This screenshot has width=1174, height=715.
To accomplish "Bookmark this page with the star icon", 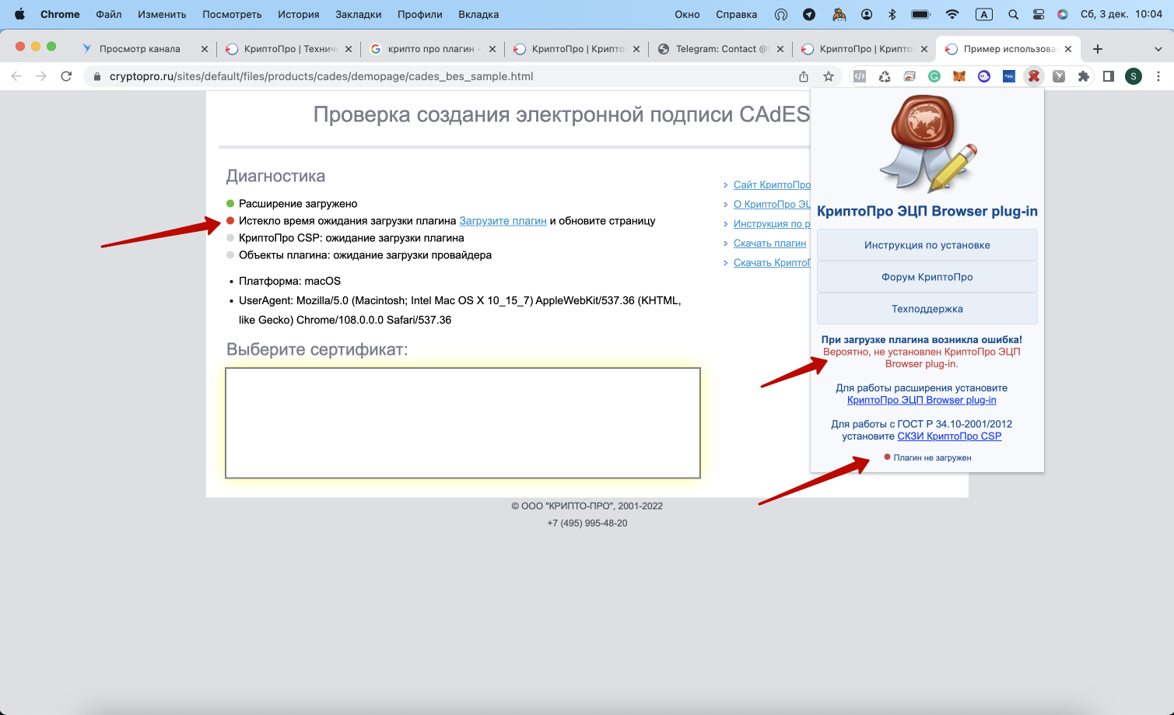I will click(x=829, y=76).
